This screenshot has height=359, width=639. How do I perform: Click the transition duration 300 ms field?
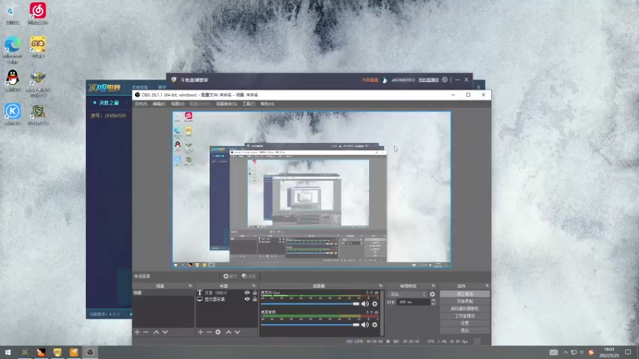[x=413, y=302]
